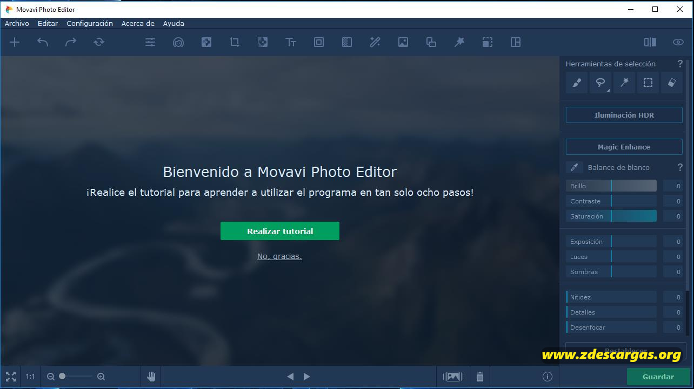The height and width of the screenshot is (389, 694).
Task: Open the Ayuda menu
Action: 173,23
